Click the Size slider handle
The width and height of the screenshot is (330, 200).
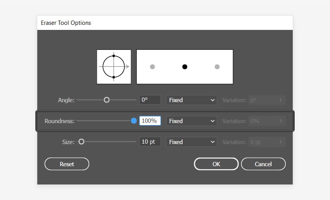(82, 142)
